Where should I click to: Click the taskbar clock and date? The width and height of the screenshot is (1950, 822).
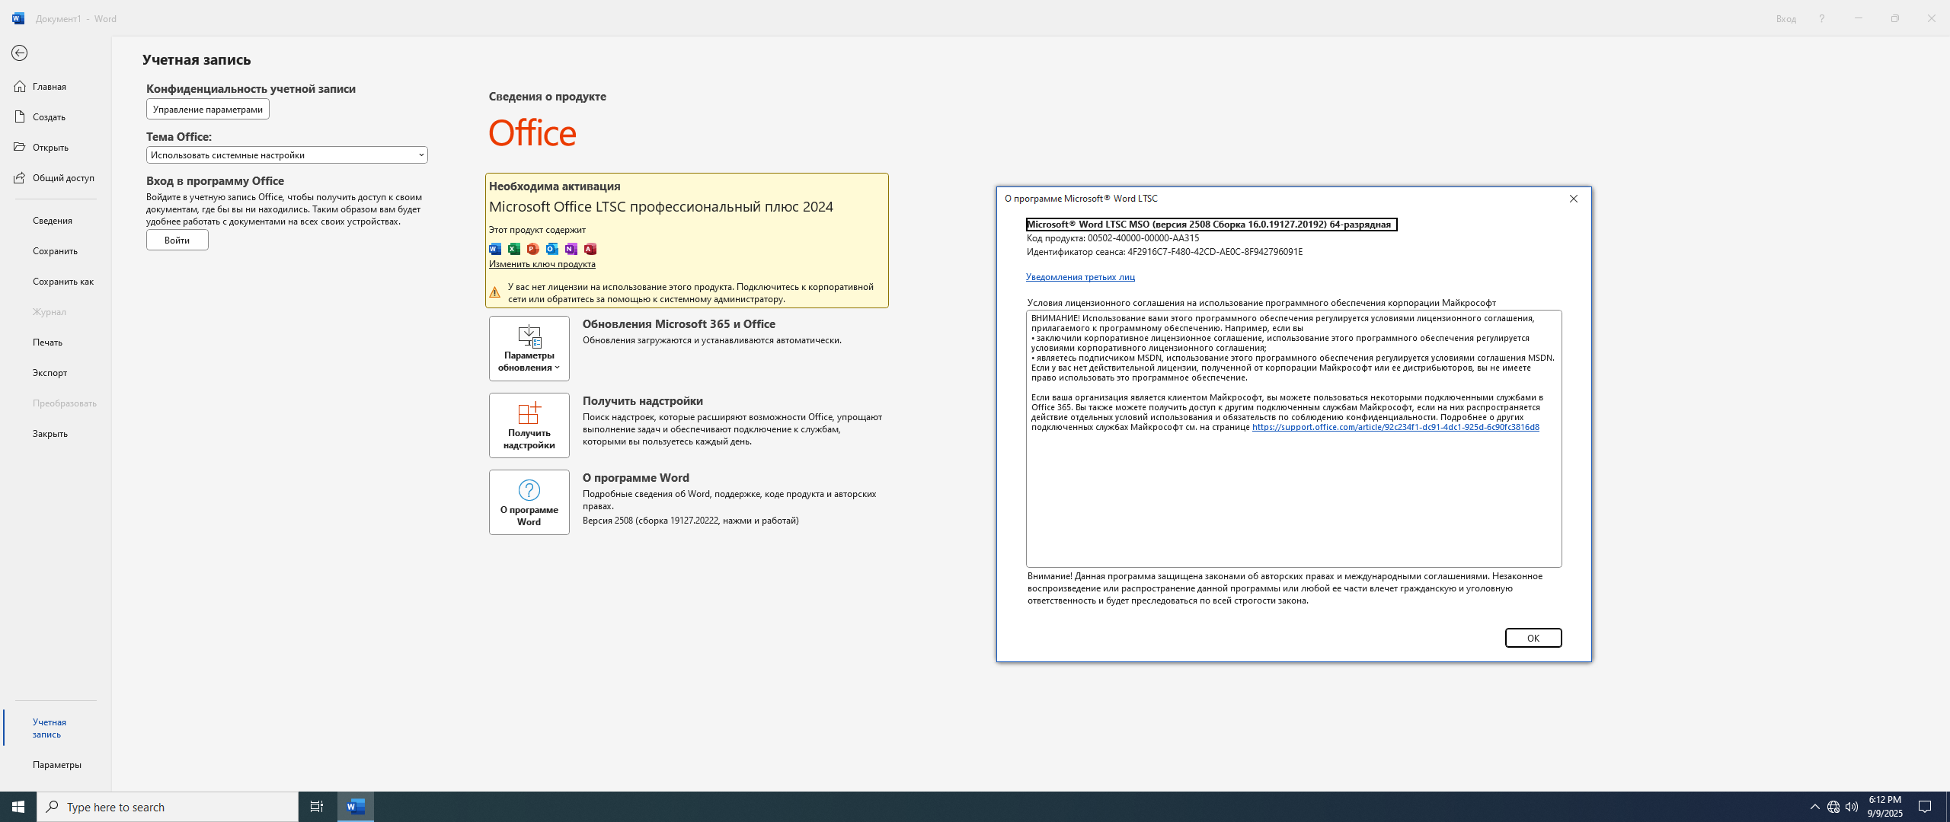tap(1885, 807)
